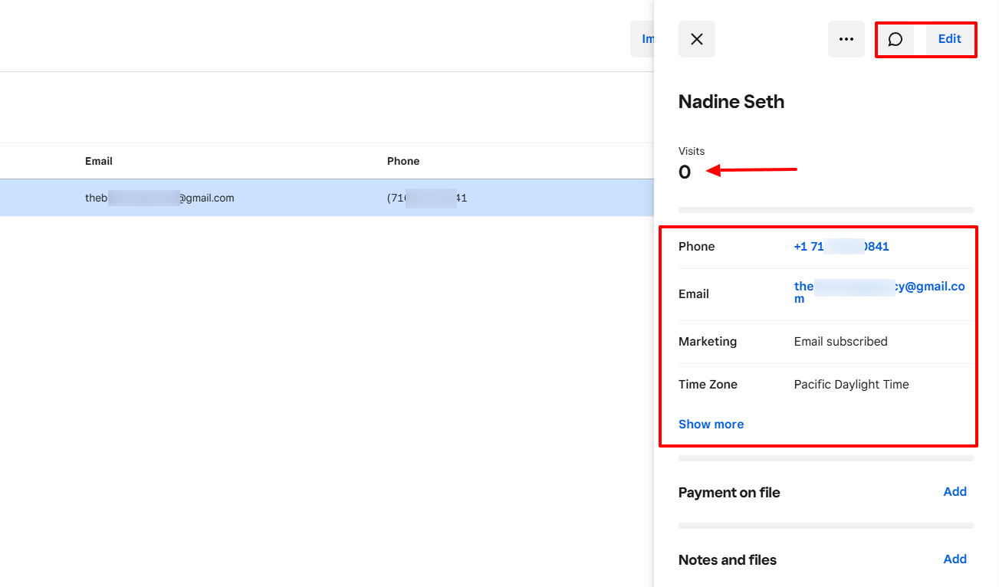Add a payment on file
The width and height of the screenshot is (999, 587).
[x=955, y=491]
